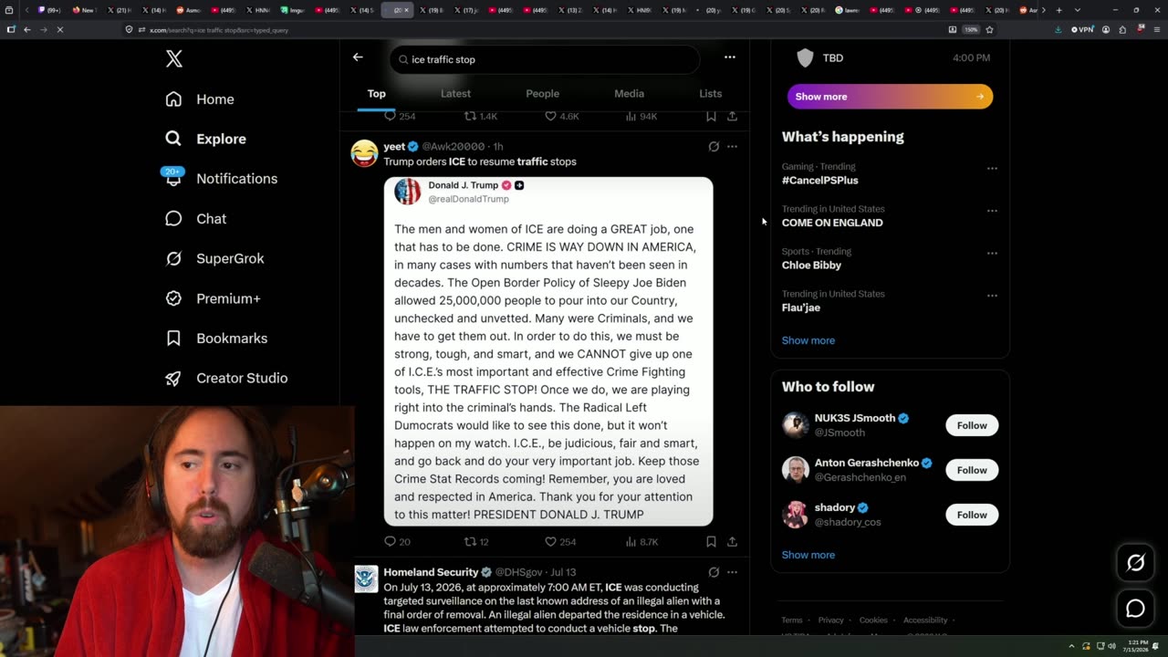Open floating Grok button at bottom right
Image resolution: width=1168 pixels, height=657 pixels.
[1135, 563]
